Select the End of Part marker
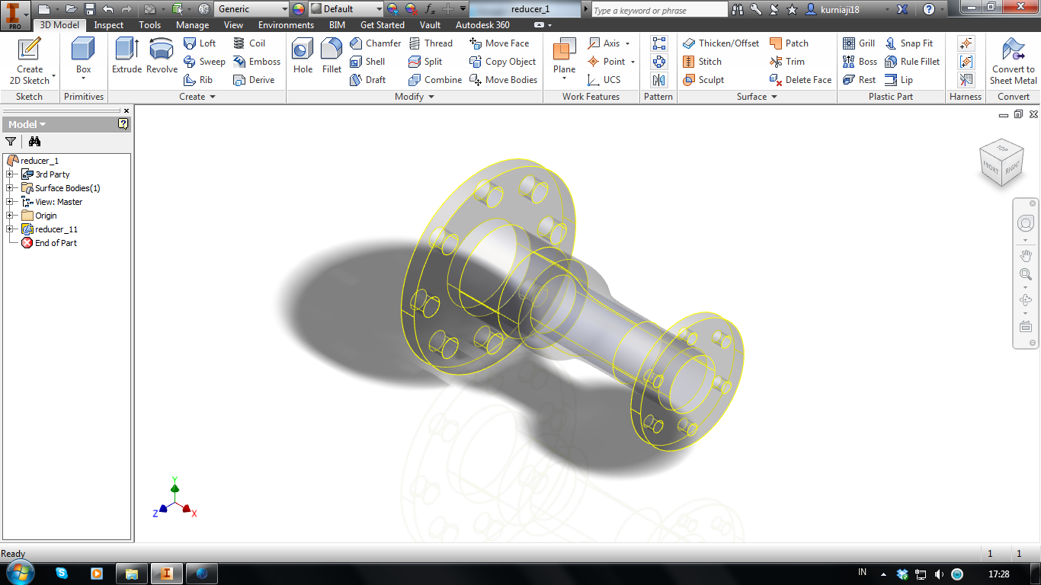This screenshot has width=1041, height=585. 49,243
